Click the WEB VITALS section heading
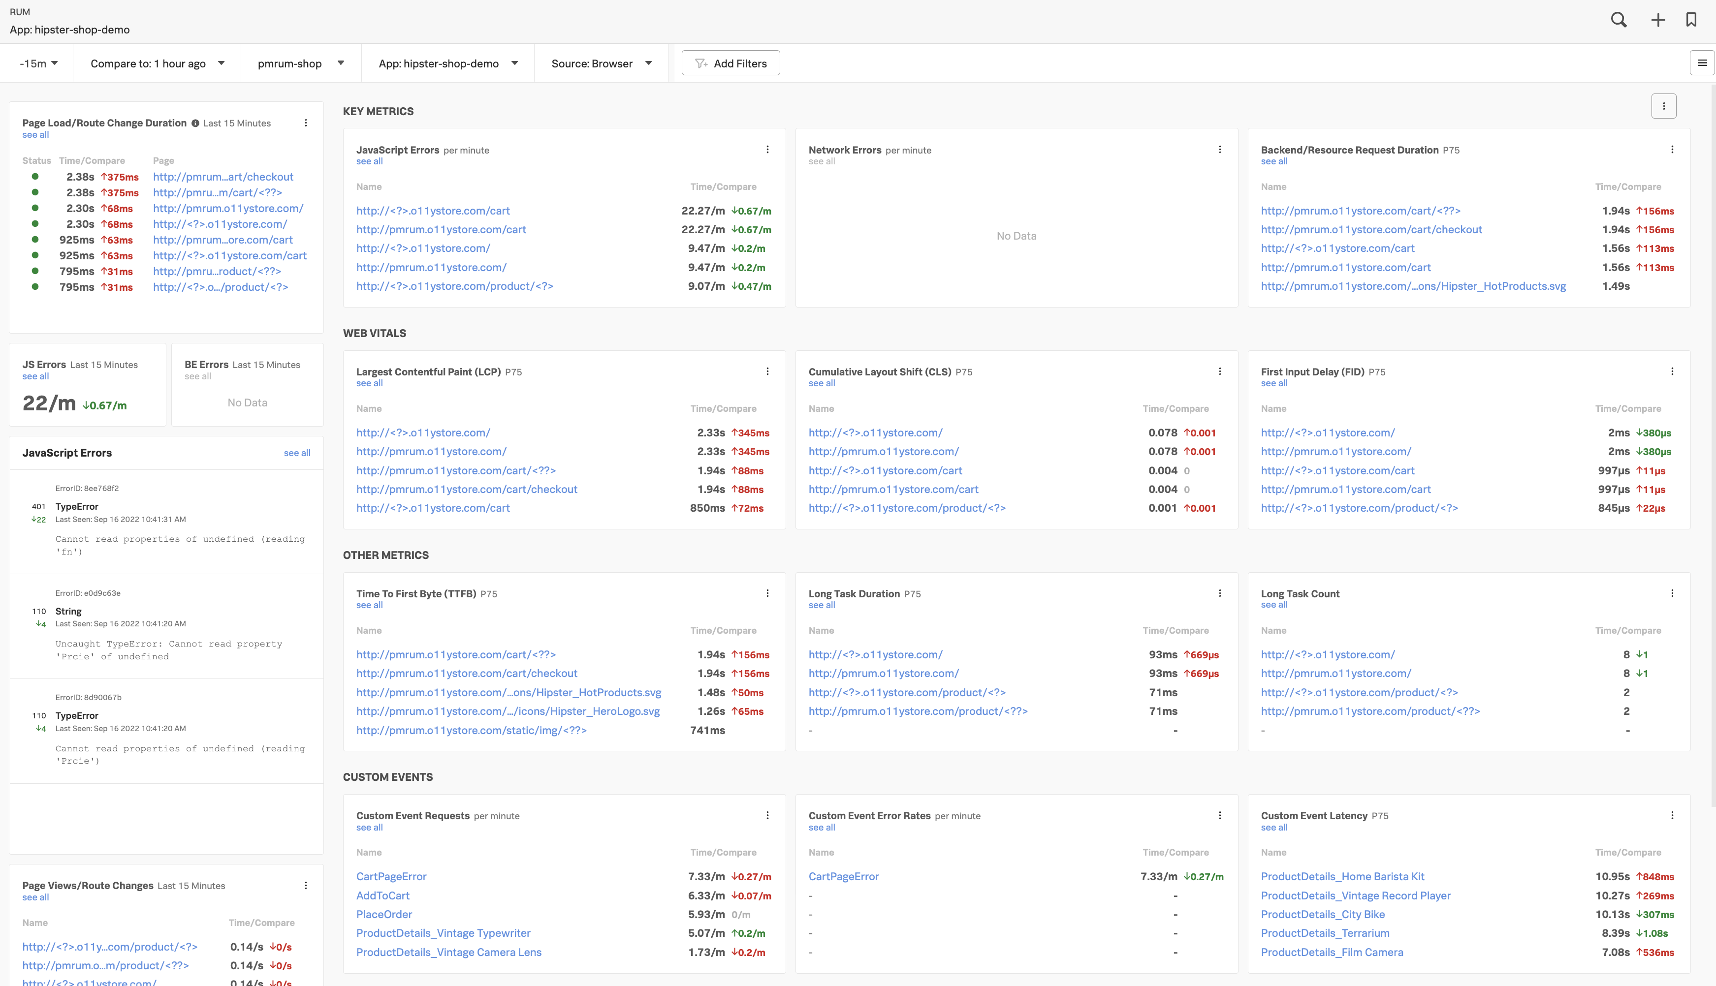This screenshot has width=1716, height=986. (375, 333)
